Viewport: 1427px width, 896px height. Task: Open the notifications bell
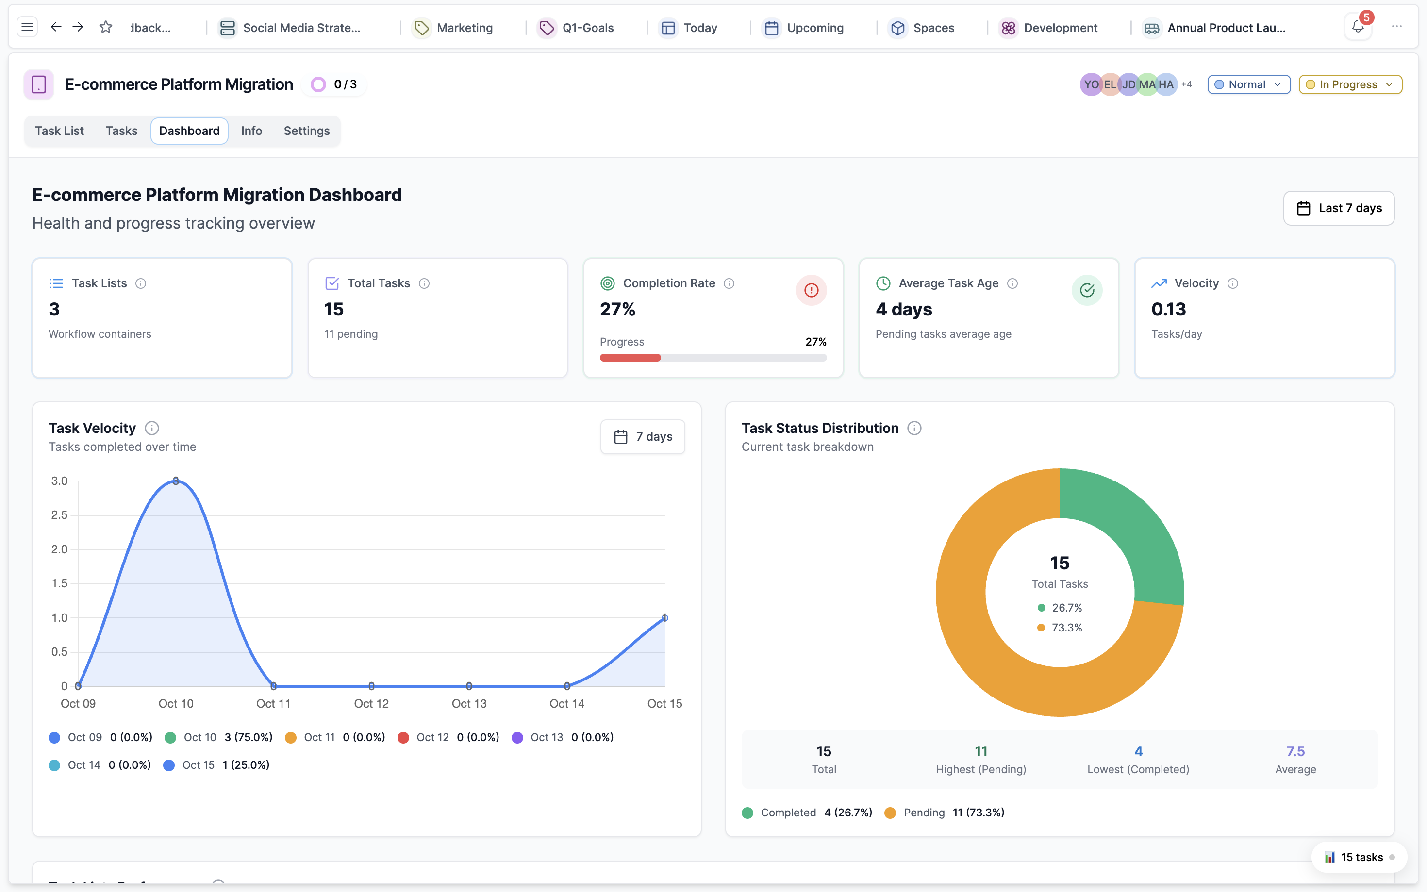click(x=1358, y=27)
